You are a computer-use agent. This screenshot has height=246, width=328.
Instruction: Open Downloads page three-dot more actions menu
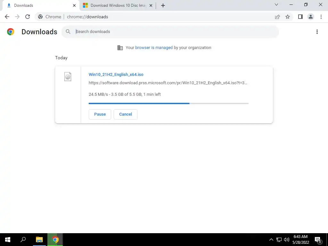[317, 32]
